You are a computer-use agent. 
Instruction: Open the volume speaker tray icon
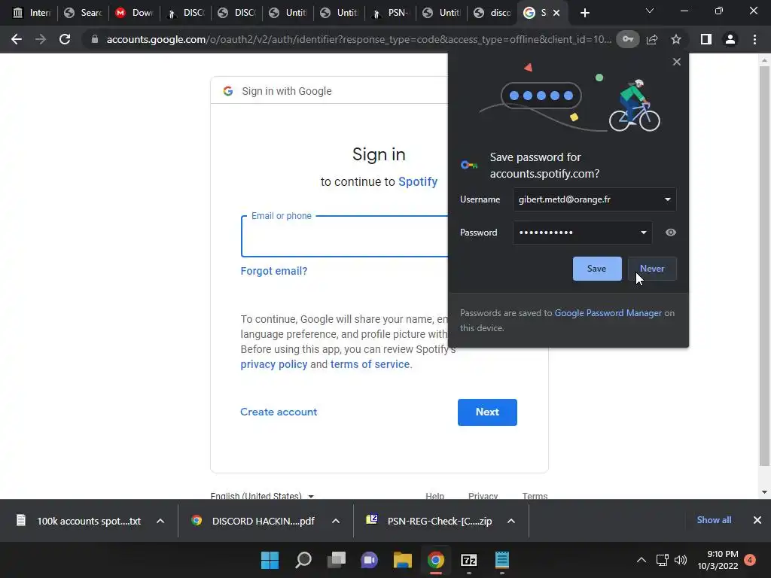click(x=681, y=560)
